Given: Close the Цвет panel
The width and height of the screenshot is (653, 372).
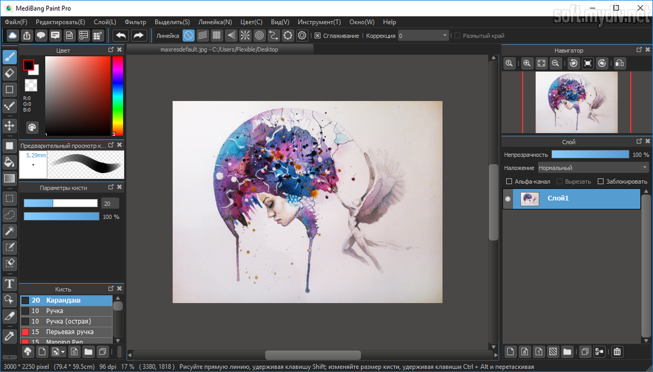Looking at the screenshot, I should point(119,50).
